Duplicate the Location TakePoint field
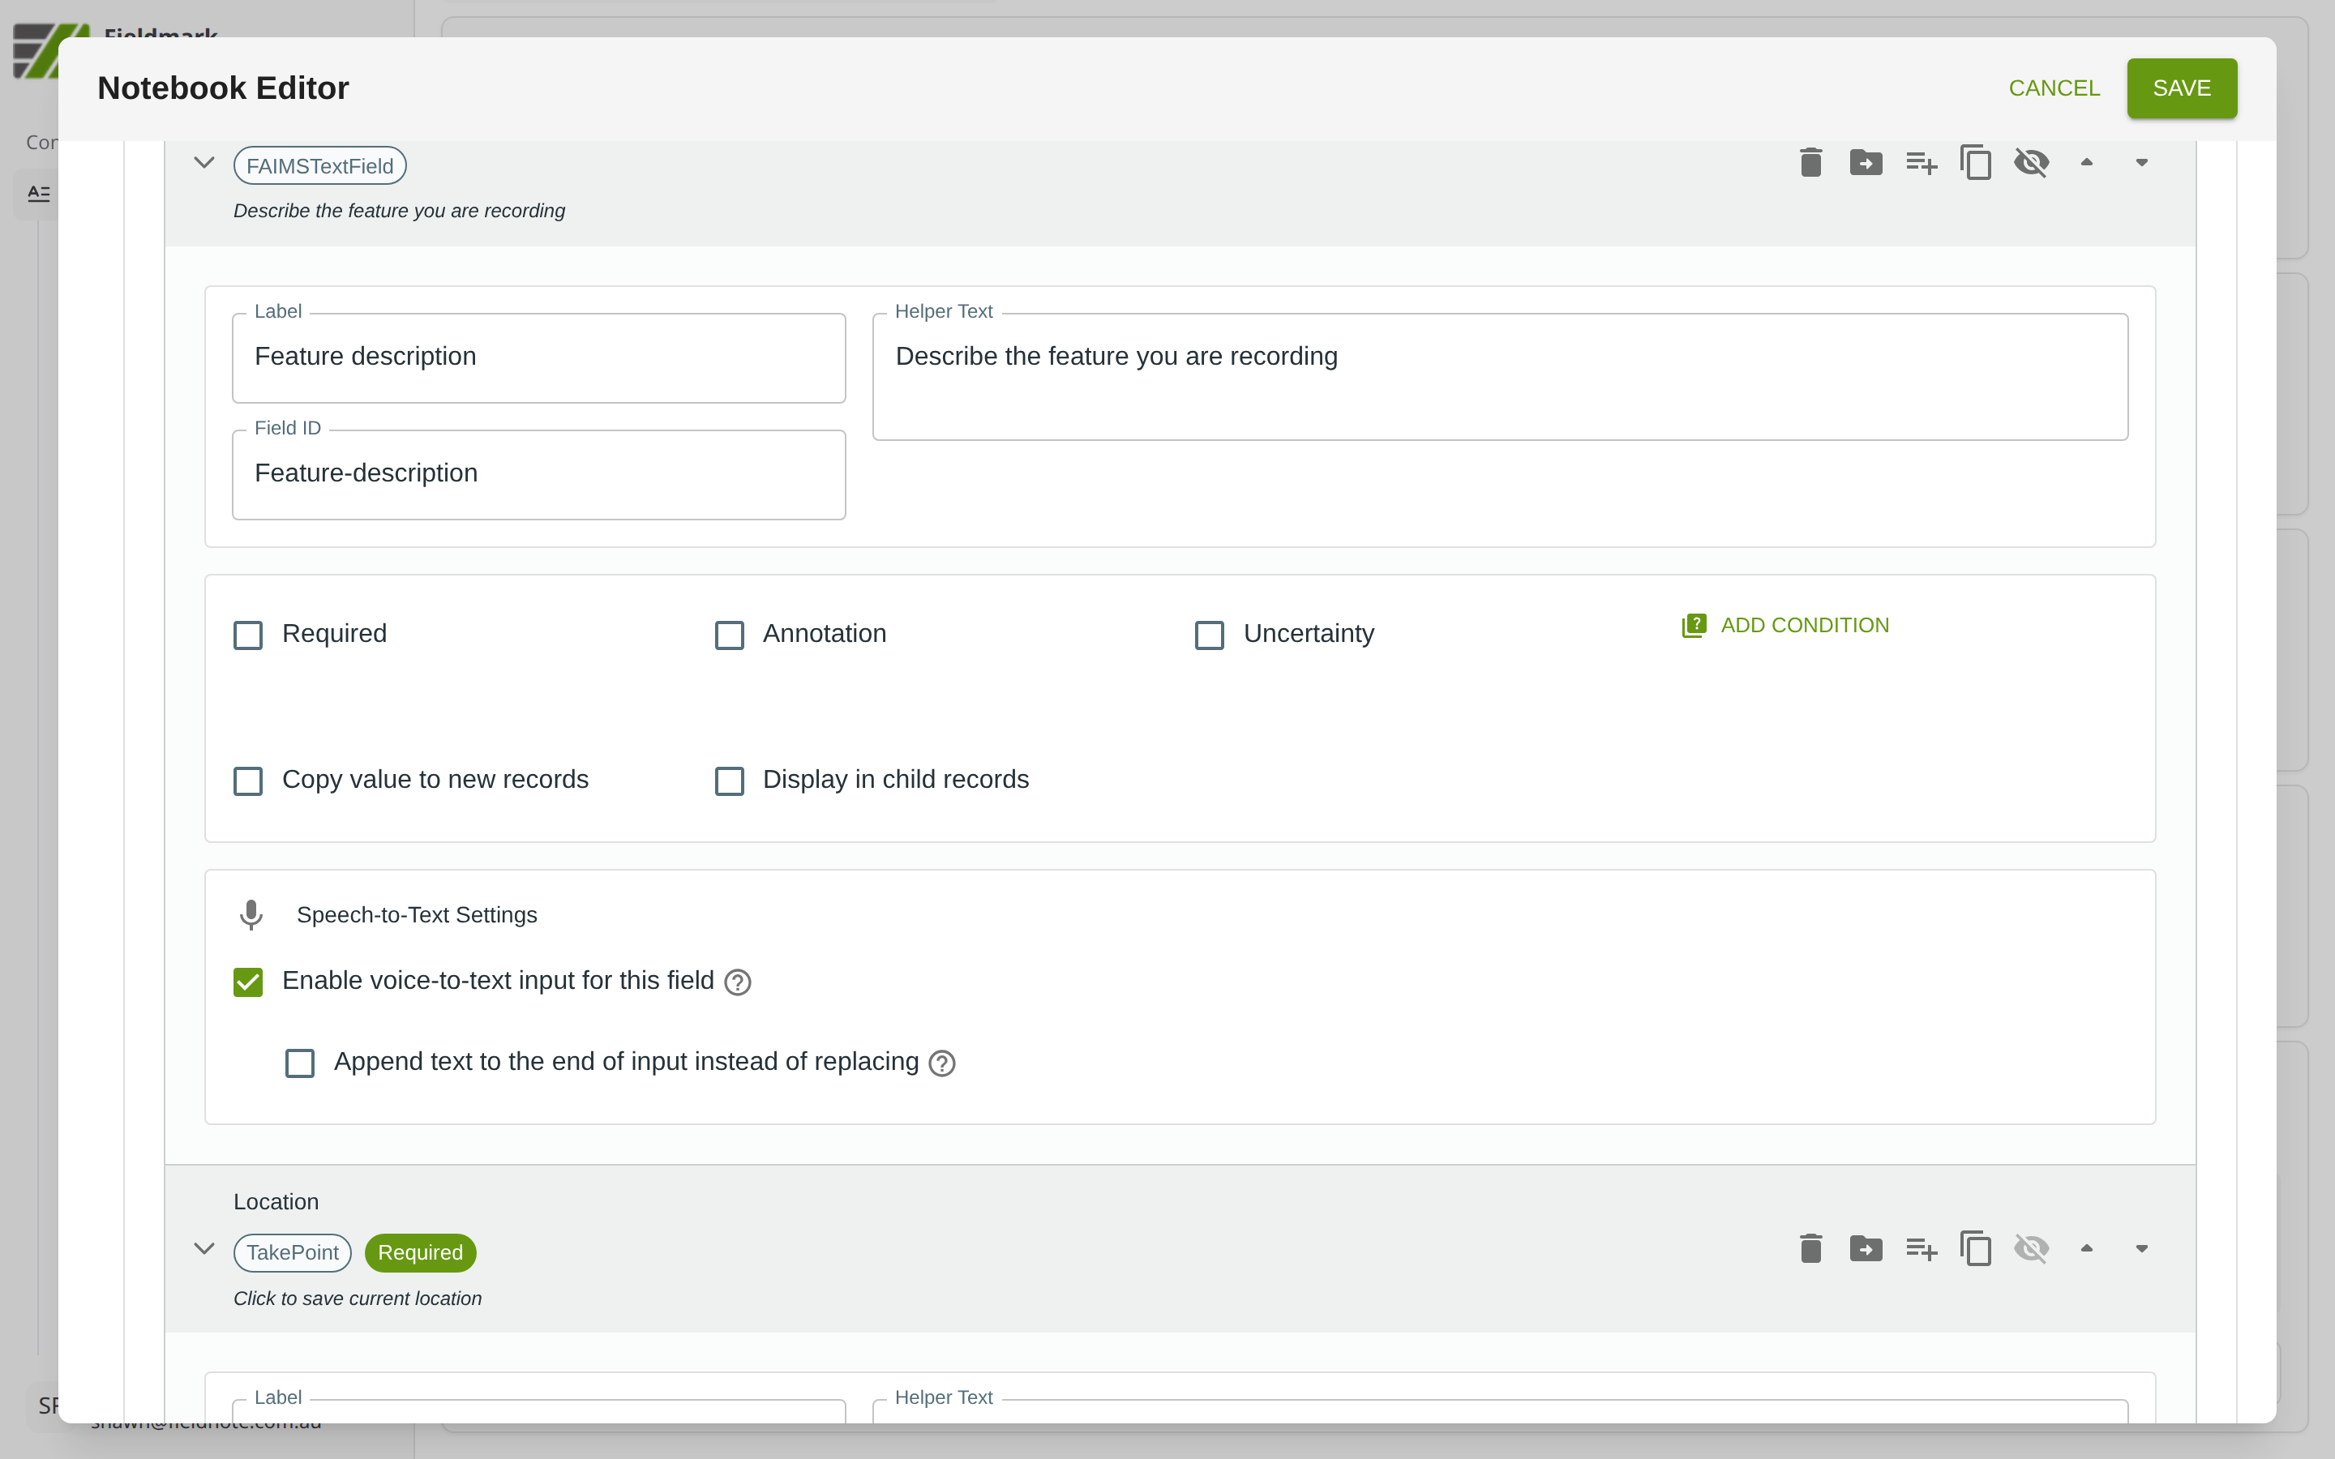The width and height of the screenshot is (2335, 1459). 1975,1248
